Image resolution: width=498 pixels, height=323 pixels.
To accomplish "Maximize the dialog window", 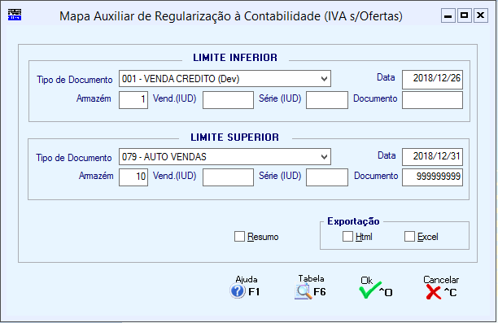I will (465, 15).
